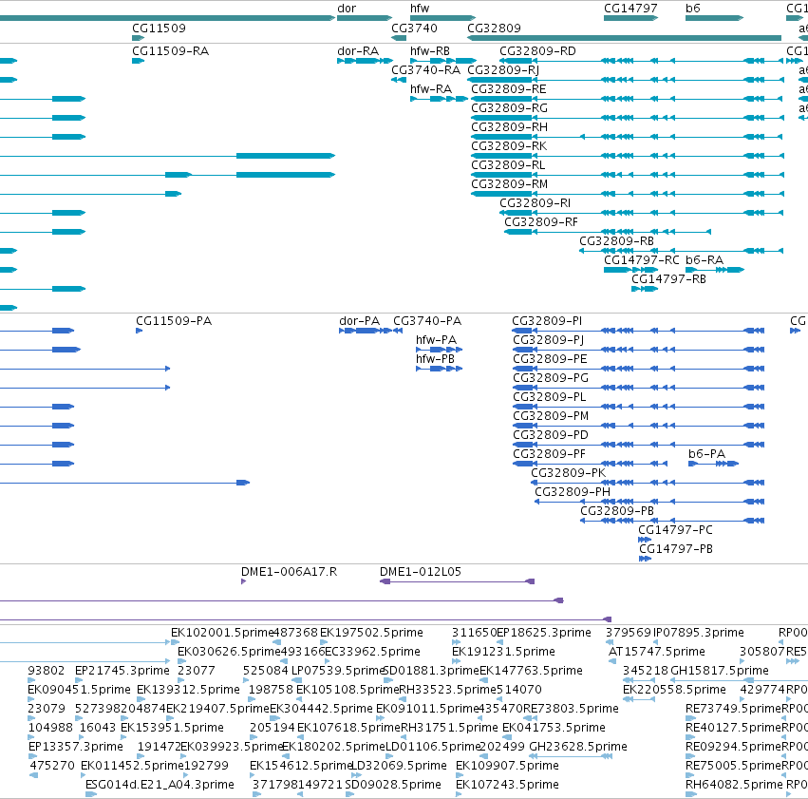Image resolution: width=808 pixels, height=799 pixels.
Task: Click the hfw-PA protein label
Action: (436, 340)
